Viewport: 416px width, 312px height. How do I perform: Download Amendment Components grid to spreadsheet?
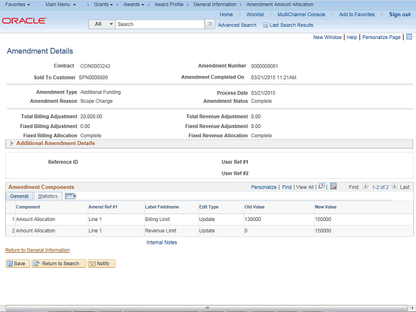click(x=333, y=187)
